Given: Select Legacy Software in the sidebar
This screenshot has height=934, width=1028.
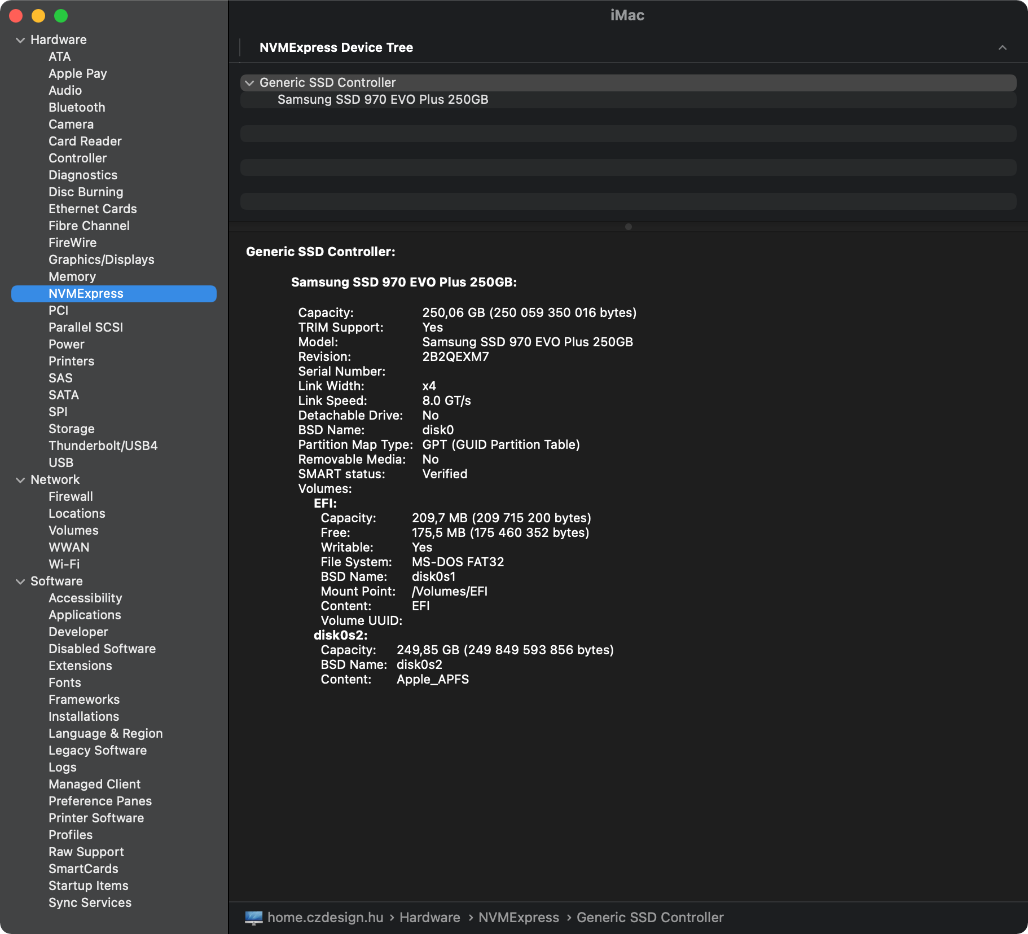Looking at the screenshot, I should tap(98, 751).
